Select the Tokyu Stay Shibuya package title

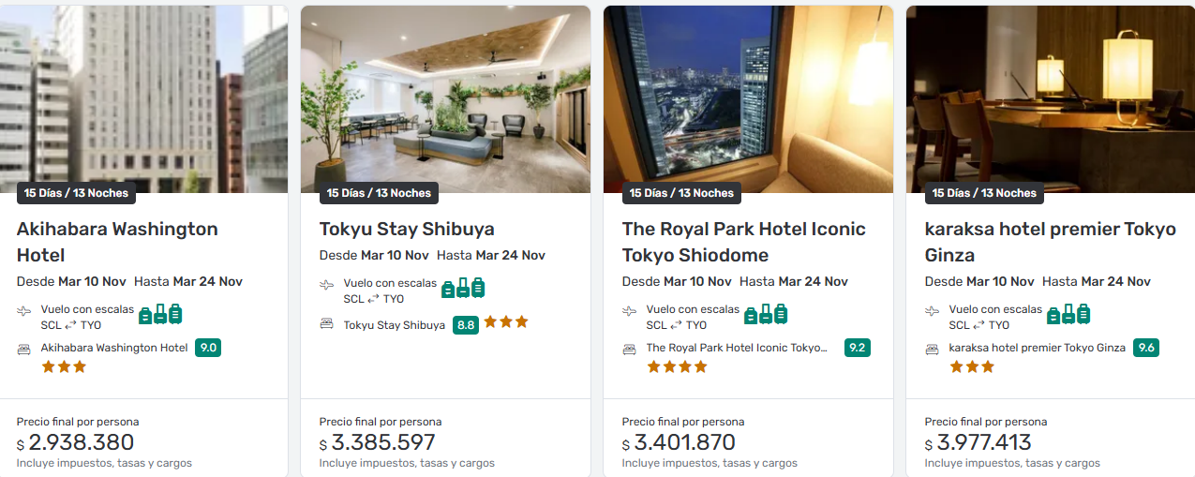click(407, 229)
